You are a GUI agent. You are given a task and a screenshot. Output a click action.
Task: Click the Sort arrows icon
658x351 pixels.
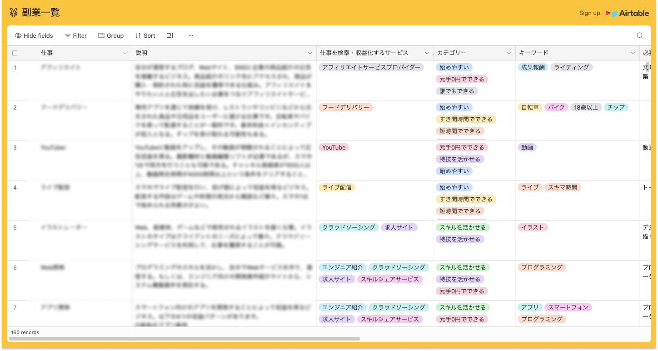[139, 35]
